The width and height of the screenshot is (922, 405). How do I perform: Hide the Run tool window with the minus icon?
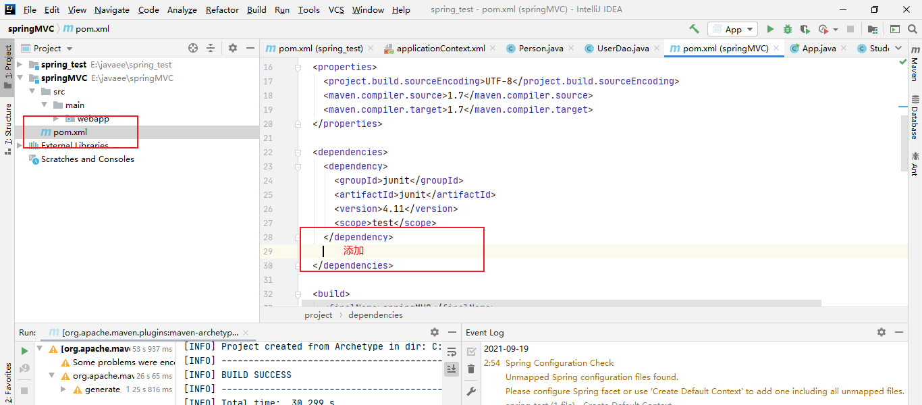pyautogui.click(x=452, y=332)
